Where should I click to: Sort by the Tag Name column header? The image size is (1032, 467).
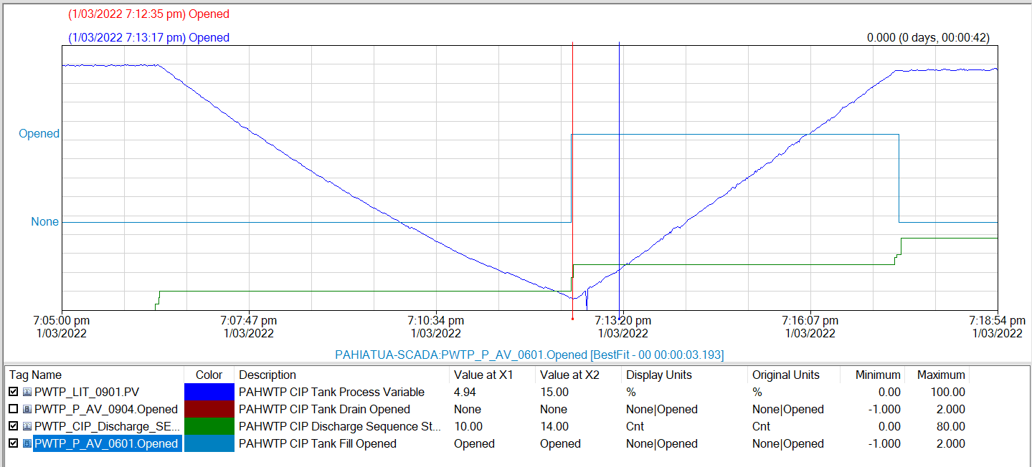[36, 375]
